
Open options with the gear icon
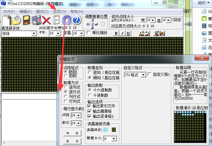(x=66, y=20)
